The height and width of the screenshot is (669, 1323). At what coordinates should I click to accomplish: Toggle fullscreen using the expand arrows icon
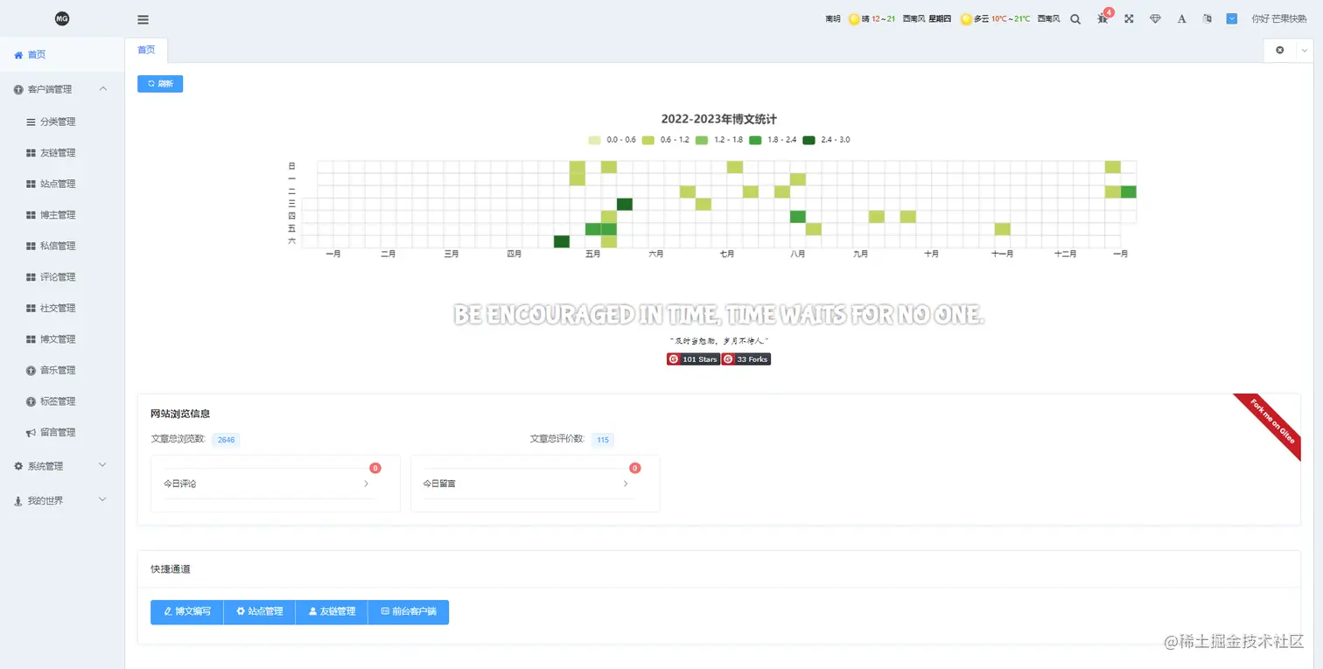click(1129, 18)
